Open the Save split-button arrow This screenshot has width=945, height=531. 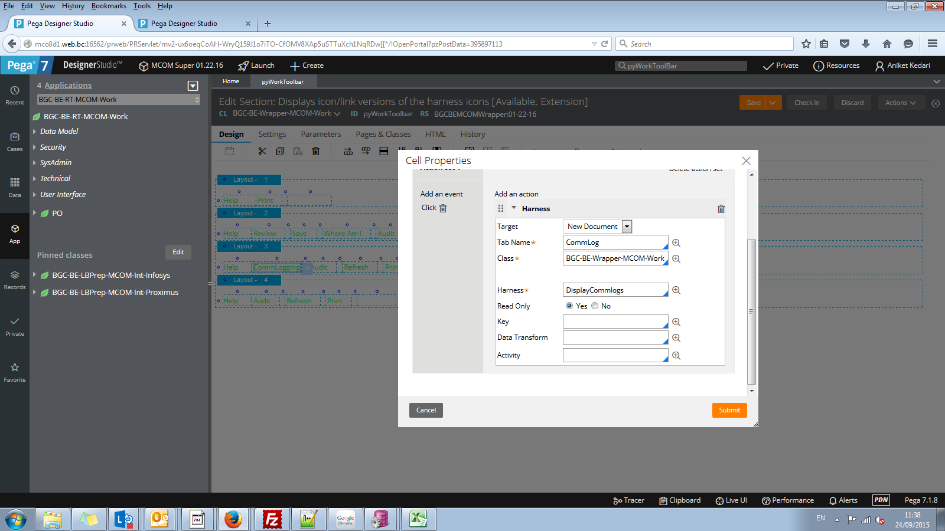[x=773, y=103]
